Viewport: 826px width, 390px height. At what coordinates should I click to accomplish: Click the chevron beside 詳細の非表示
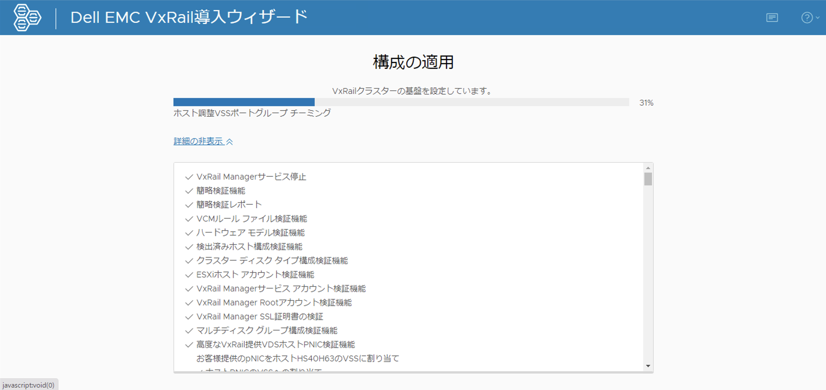click(x=230, y=142)
